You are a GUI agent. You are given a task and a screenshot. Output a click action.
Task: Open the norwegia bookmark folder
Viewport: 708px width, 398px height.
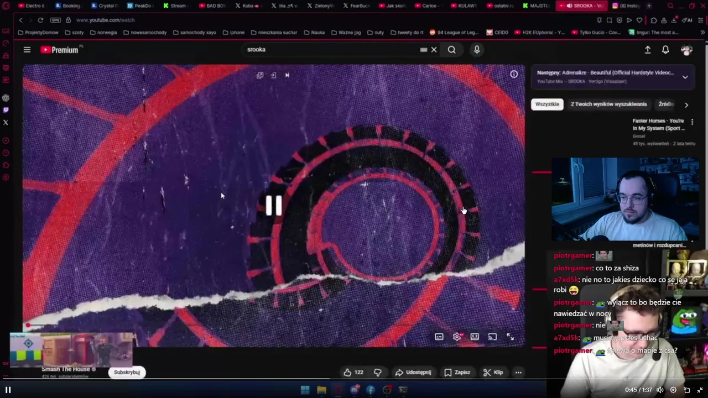tap(103, 33)
